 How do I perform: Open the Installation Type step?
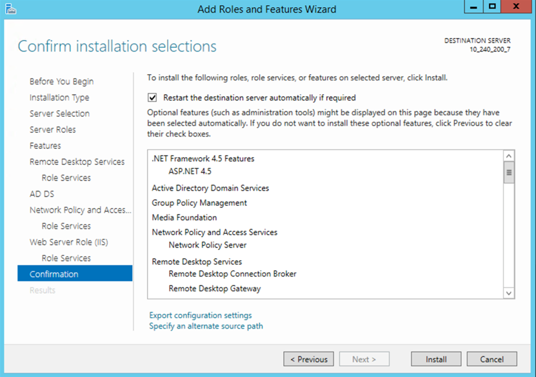59,97
